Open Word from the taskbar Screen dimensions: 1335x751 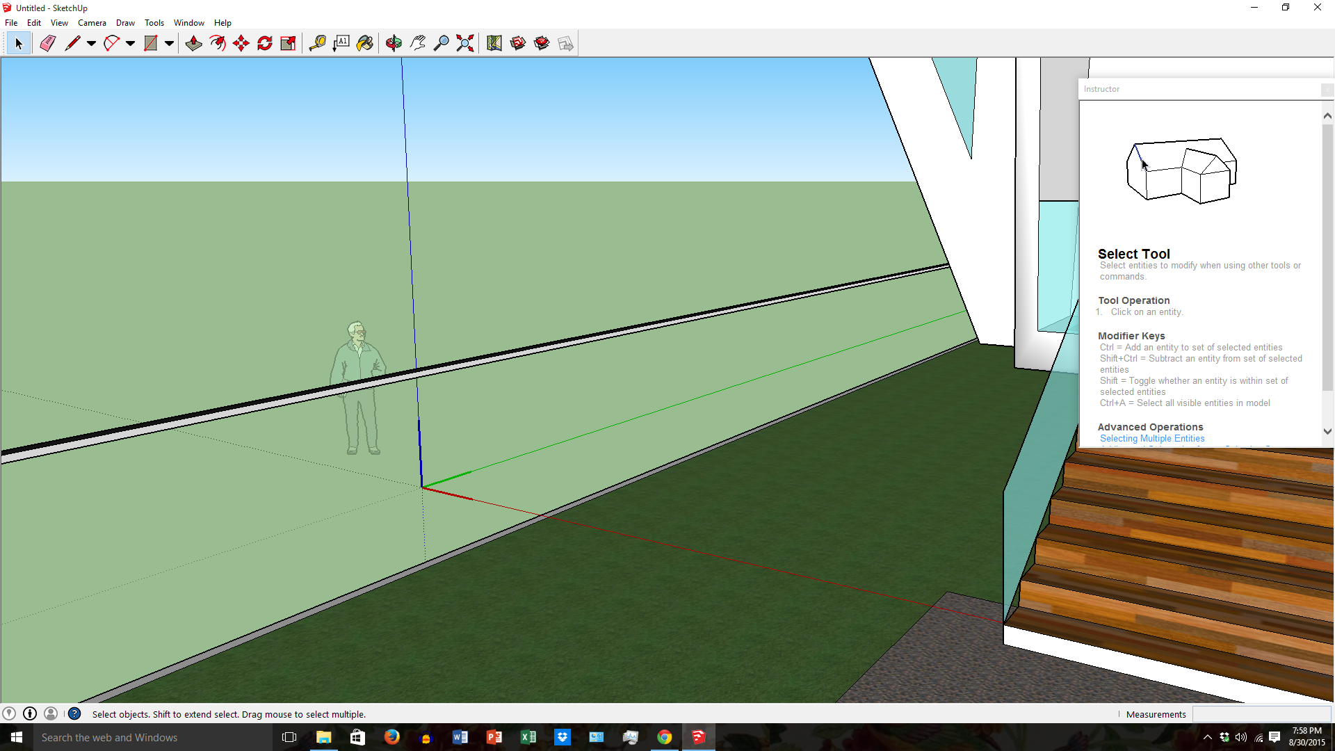click(x=460, y=737)
